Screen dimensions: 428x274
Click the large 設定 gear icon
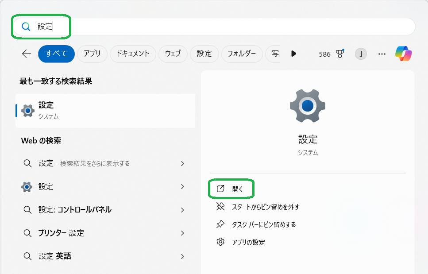(308, 106)
